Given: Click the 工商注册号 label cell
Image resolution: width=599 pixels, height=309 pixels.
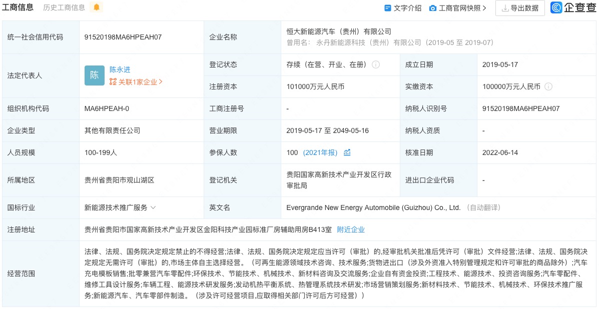Looking at the screenshot, I should (x=243, y=108).
